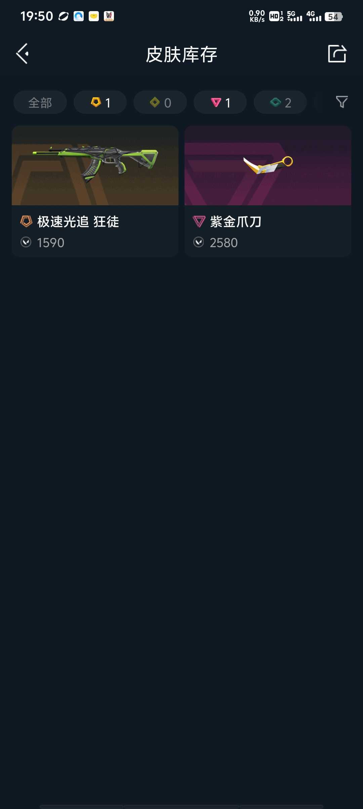Open the 紫金爪刀 karambit knife thumbnail
This screenshot has height=809, width=363.
click(268, 165)
